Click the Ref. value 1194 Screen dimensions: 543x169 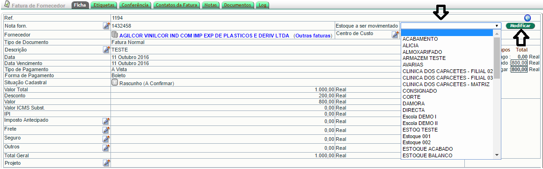click(117, 18)
